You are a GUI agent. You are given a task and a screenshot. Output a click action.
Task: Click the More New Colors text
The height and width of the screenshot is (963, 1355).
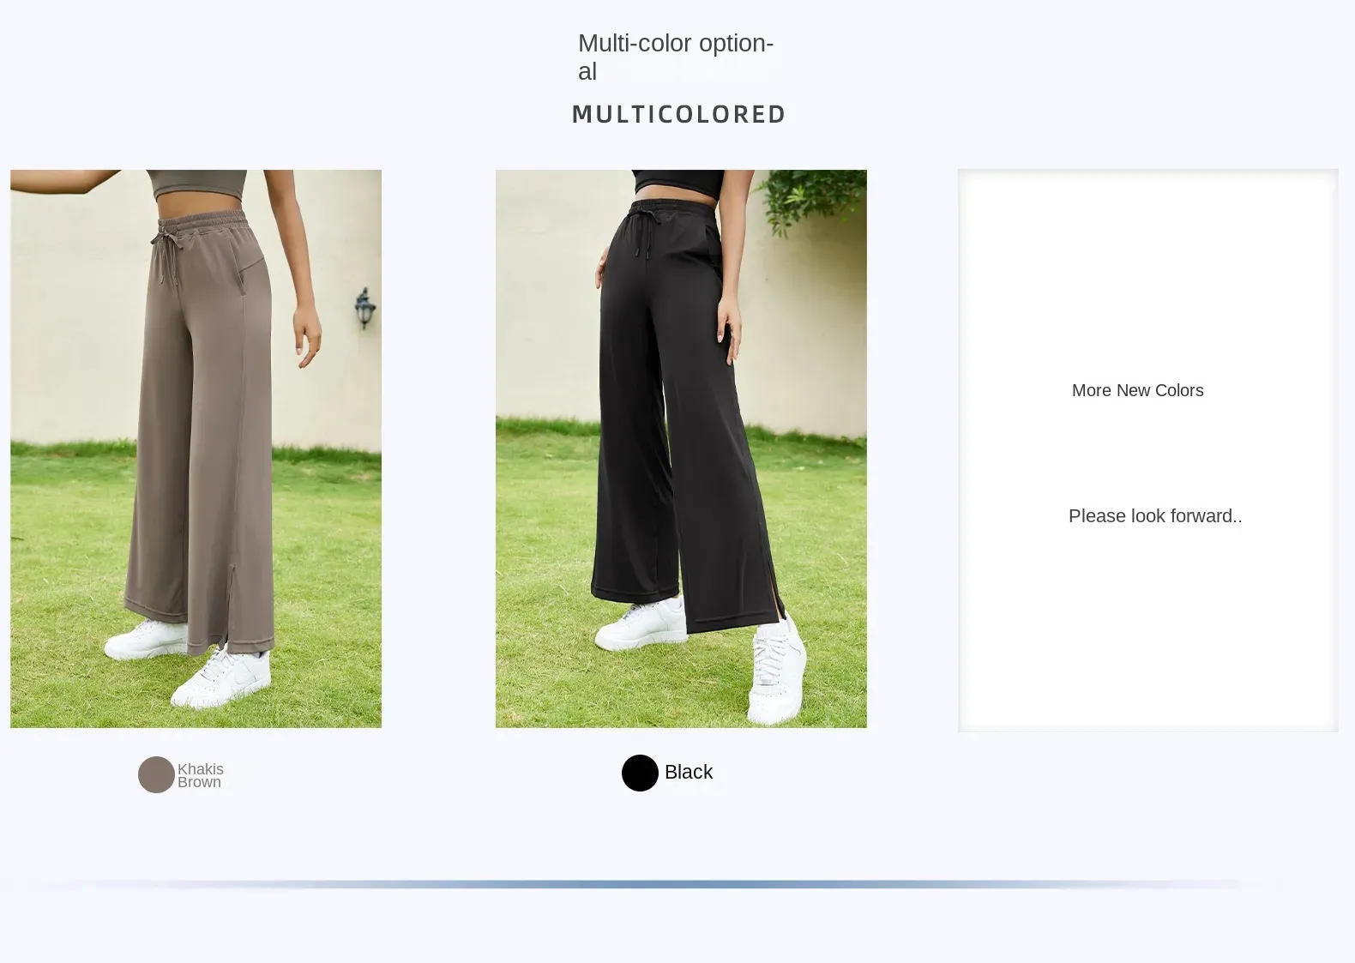1137,390
